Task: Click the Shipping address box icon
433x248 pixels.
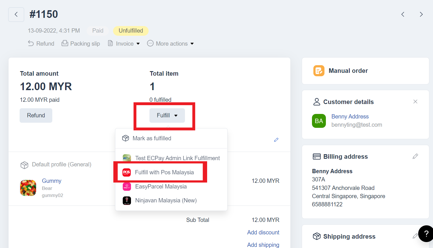Action: (317, 236)
